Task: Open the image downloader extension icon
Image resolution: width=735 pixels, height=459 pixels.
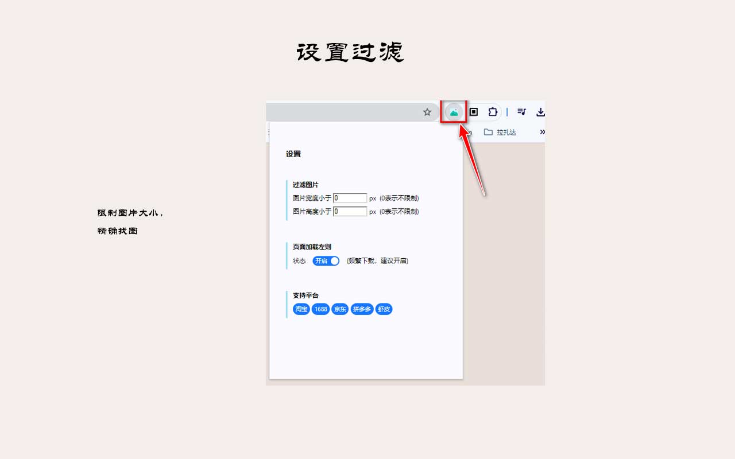Action: 454,112
